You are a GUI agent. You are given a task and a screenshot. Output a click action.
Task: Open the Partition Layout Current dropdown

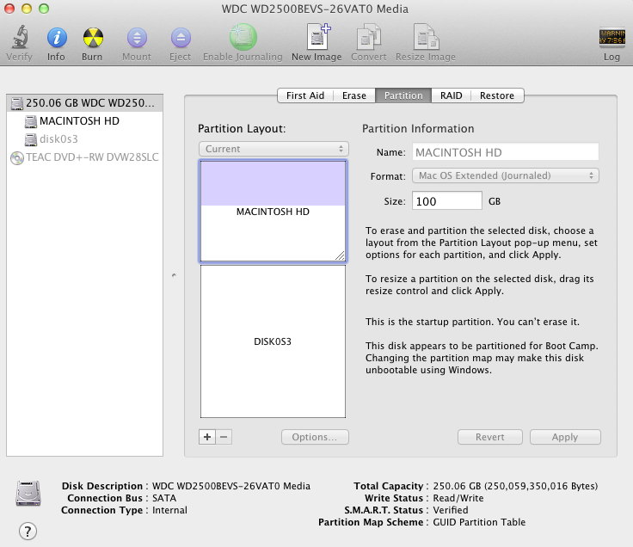(x=273, y=149)
